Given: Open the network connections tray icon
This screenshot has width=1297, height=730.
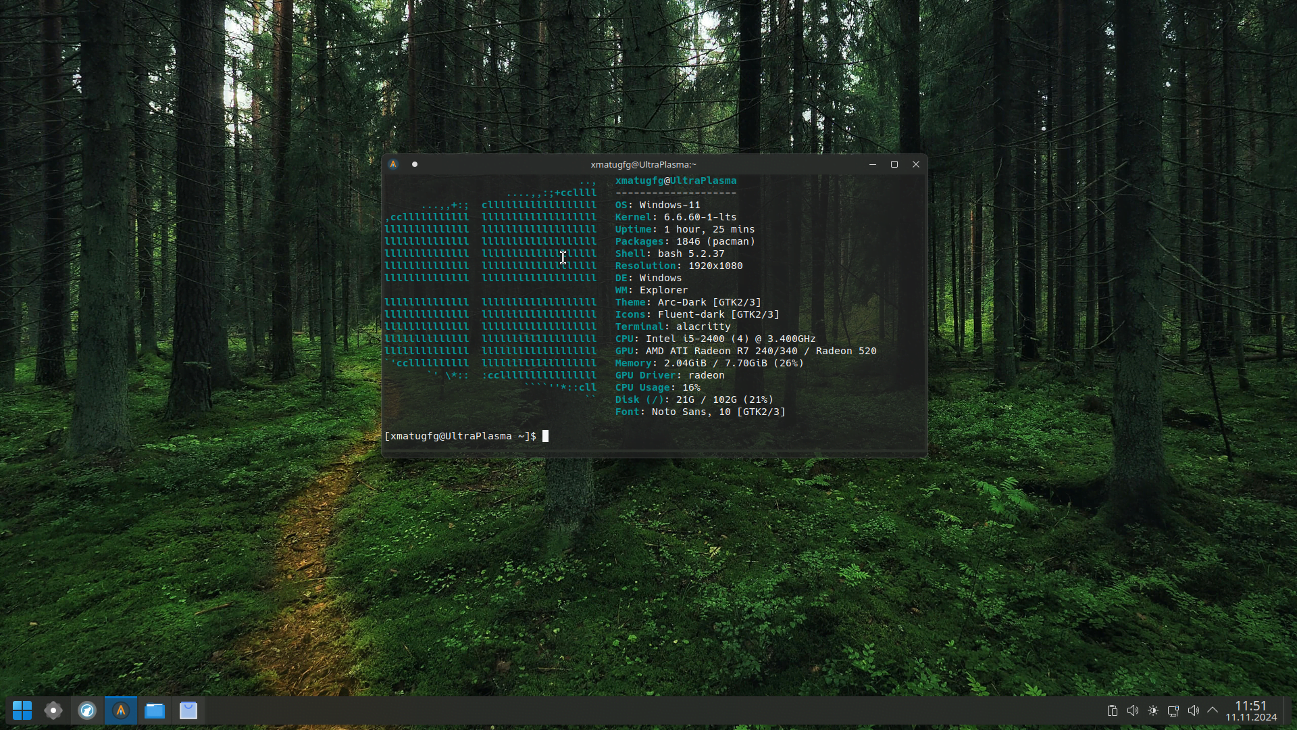Looking at the screenshot, I should 1173,710.
